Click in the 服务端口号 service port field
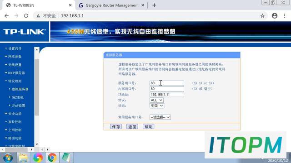291x163 pixels. pyautogui.click(x=167, y=83)
